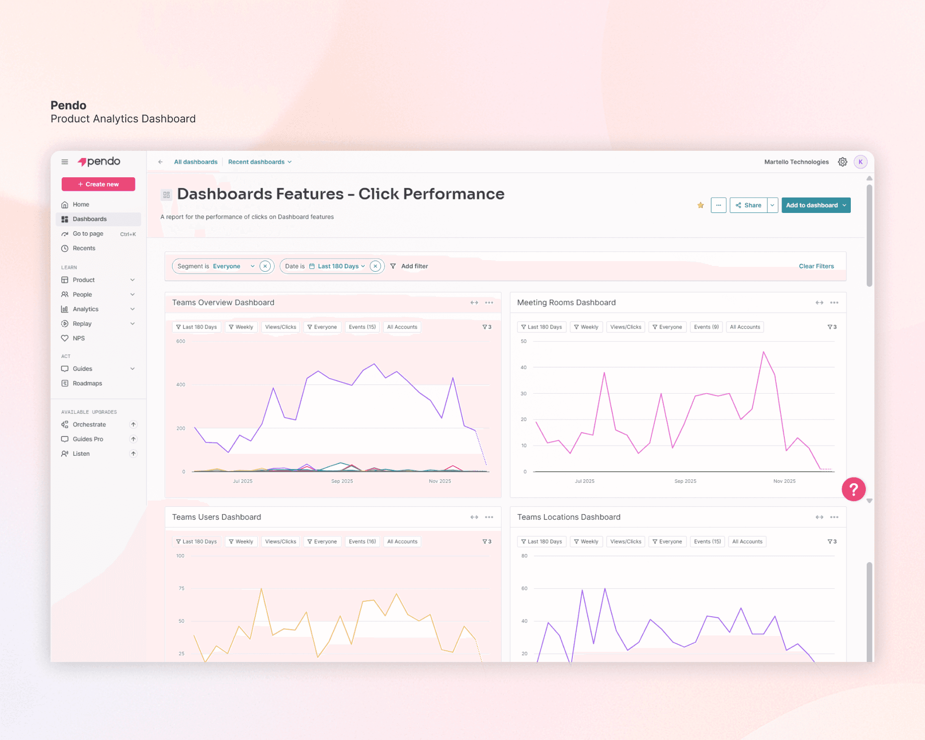925x740 pixels.
Task: Open the K user avatar
Action: click(860, 162)
